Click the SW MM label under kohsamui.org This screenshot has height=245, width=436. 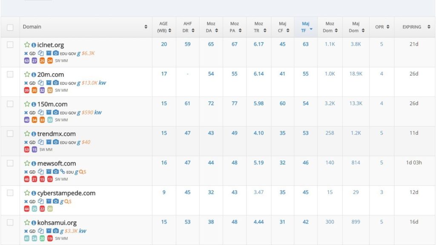point(61,238)
